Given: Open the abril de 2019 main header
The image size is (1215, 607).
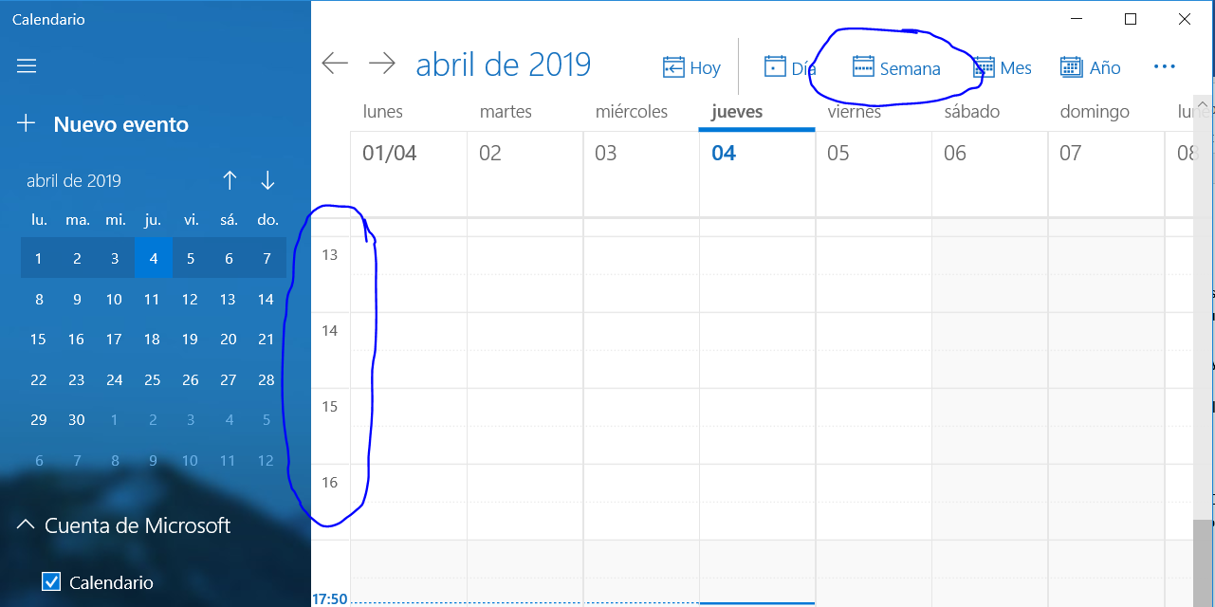Looking at the screenshot, I should [x=504, y=64].
